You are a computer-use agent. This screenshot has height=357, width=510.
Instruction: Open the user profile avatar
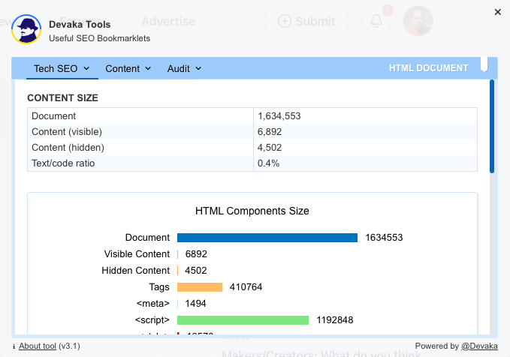(x=418, y=21)
